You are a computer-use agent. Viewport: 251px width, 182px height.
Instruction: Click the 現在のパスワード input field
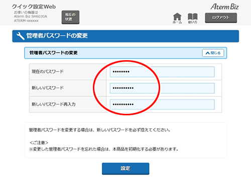click(162, 72)
